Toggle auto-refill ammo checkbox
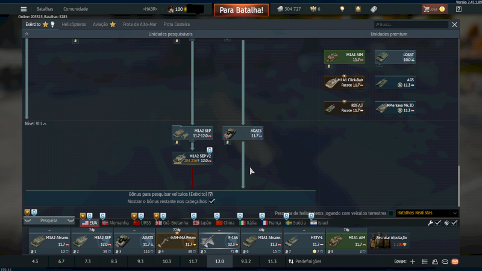This screenshot has height=271, width=482. (454, 223)
